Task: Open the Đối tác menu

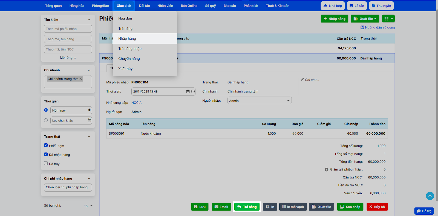Action: click(144, 6)
